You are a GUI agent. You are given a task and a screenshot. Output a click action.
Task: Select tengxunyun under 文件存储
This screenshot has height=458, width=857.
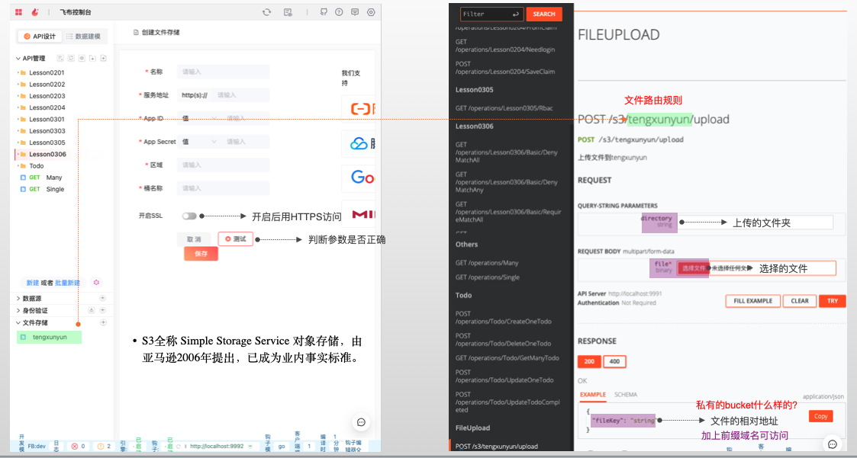tap(50, 337)
